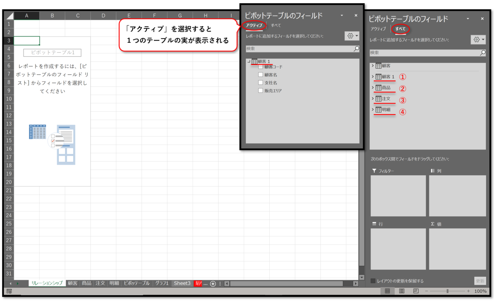Expand the 顧客 table in the all-tables list

pos(373,66)
